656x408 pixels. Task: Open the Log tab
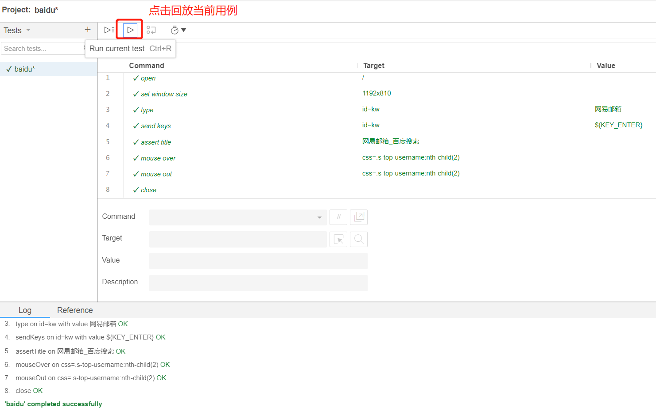click(x=25, y=310)
